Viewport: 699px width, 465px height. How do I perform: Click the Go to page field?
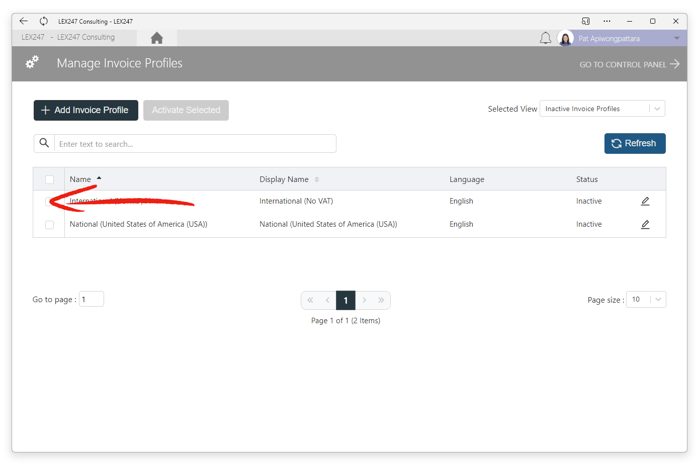[x=92, y=299]
